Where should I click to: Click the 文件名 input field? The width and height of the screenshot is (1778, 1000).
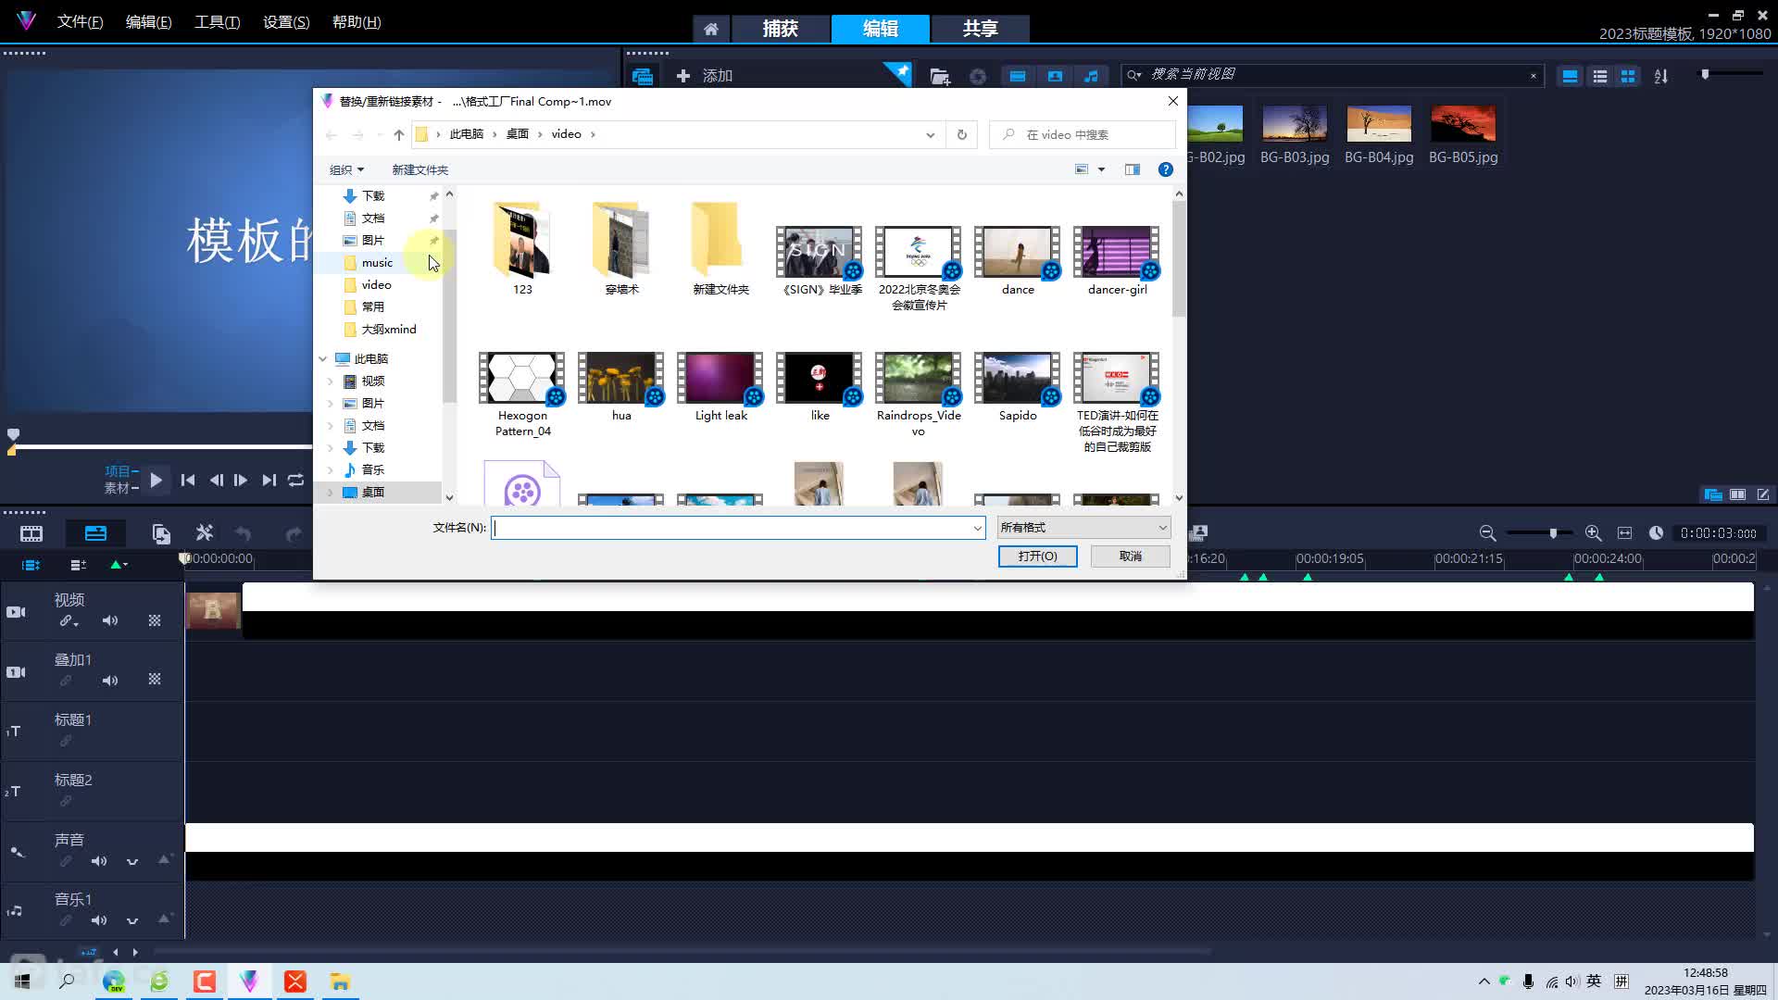[737, 528]
